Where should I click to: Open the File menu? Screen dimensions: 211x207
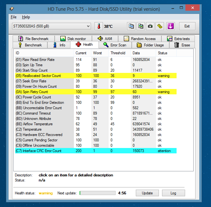pyautogui.click(x=14, y=17)
